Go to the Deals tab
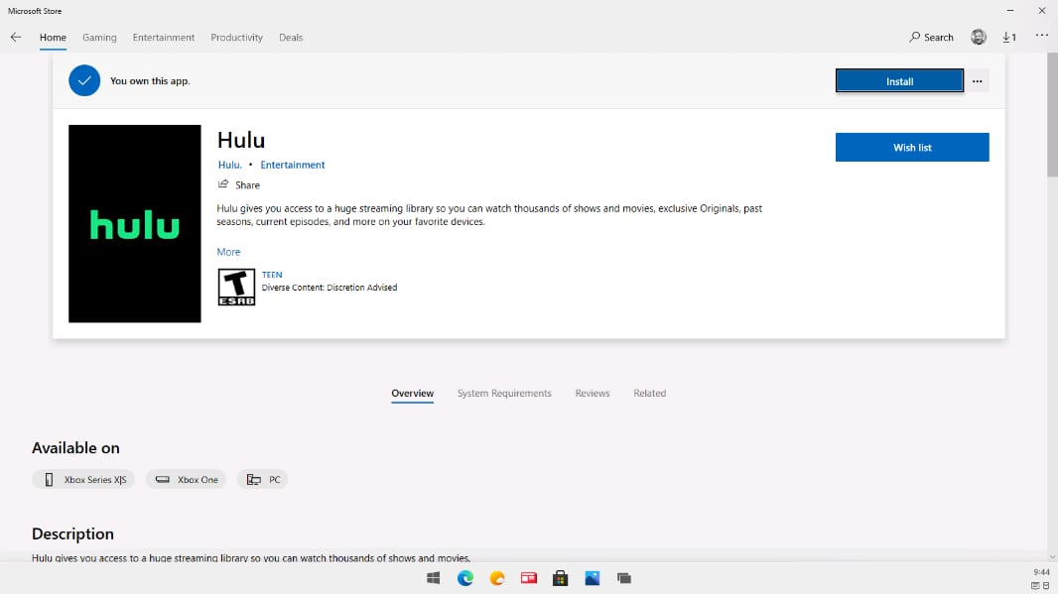 click(x=291, y=38)
